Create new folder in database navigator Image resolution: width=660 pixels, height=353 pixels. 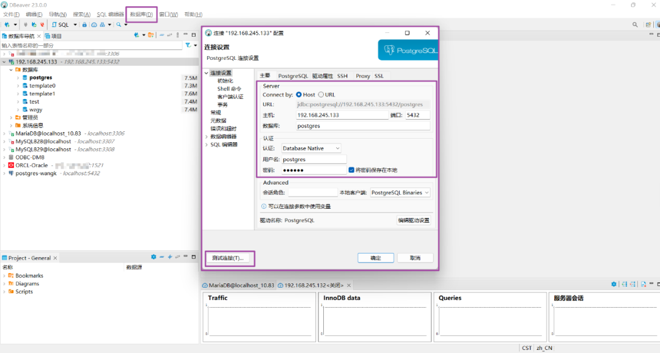point(151,35)
